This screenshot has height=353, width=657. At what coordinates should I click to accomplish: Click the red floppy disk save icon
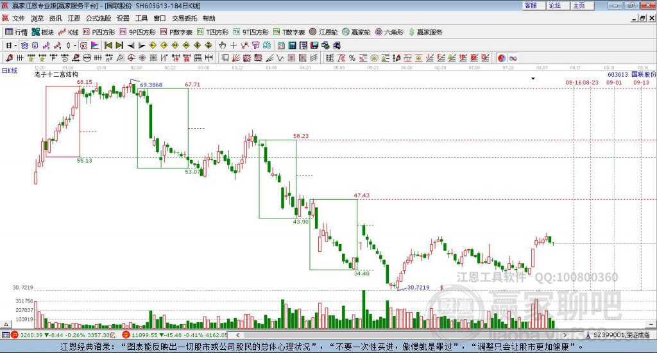click(314, 45)
